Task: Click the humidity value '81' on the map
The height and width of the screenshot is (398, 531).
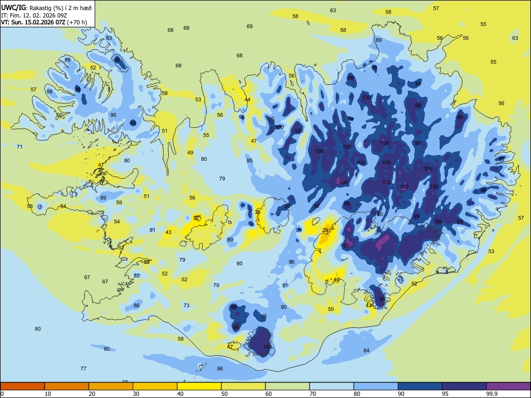Action: tap(152, 230)
